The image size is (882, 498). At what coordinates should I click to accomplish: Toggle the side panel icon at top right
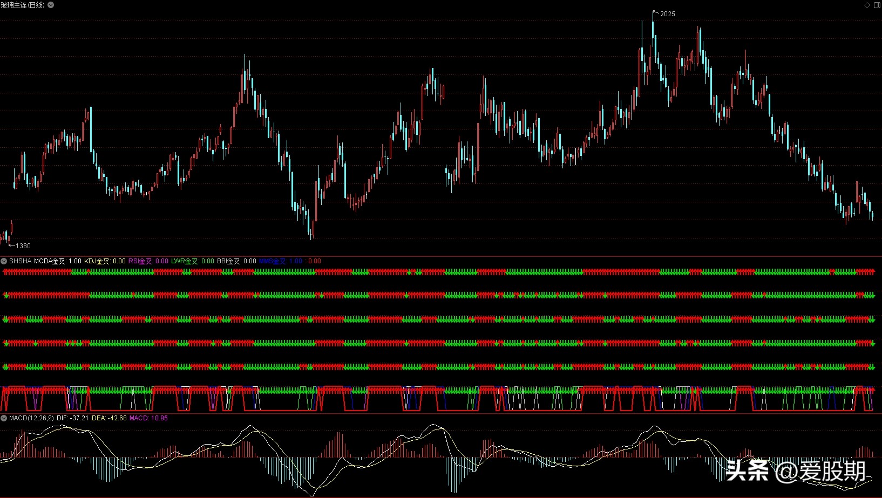point(876,5)
